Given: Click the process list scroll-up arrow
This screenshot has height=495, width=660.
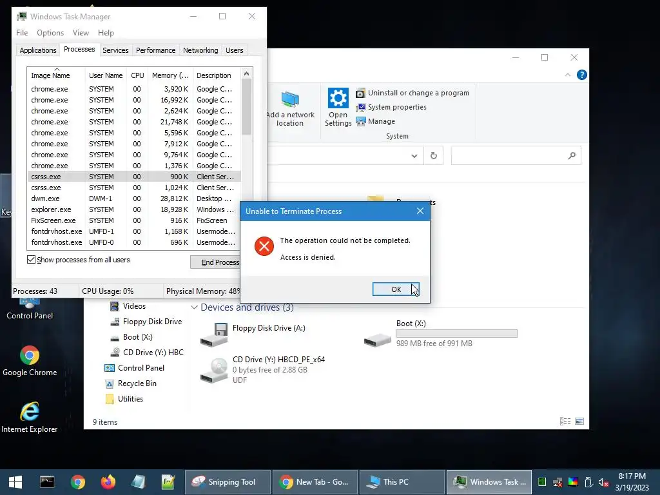Looking at the screenshot, I should point(247,73).
